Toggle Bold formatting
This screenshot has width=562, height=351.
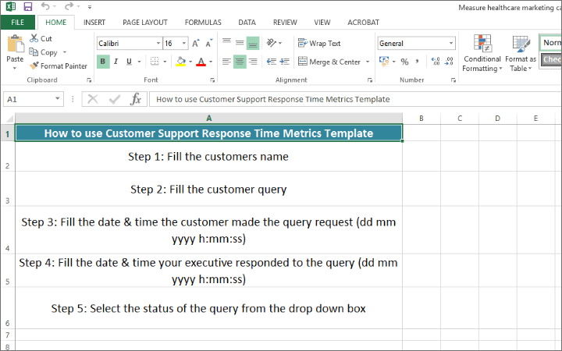point(103,62)
